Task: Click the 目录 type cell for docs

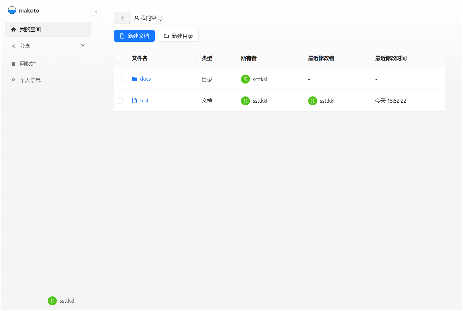Action: [x=207, y=79]
